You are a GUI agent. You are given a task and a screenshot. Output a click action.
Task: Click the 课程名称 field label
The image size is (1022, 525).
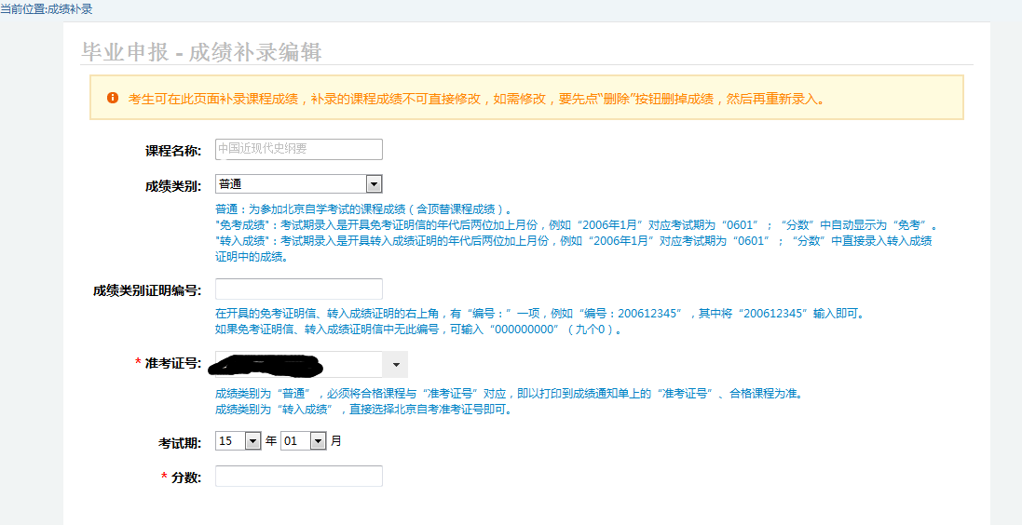172,150
